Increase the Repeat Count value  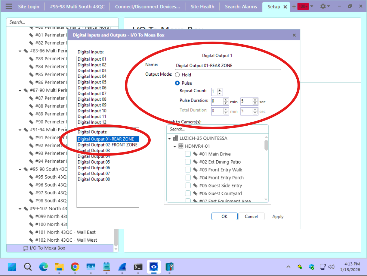[x=220, y=90]
